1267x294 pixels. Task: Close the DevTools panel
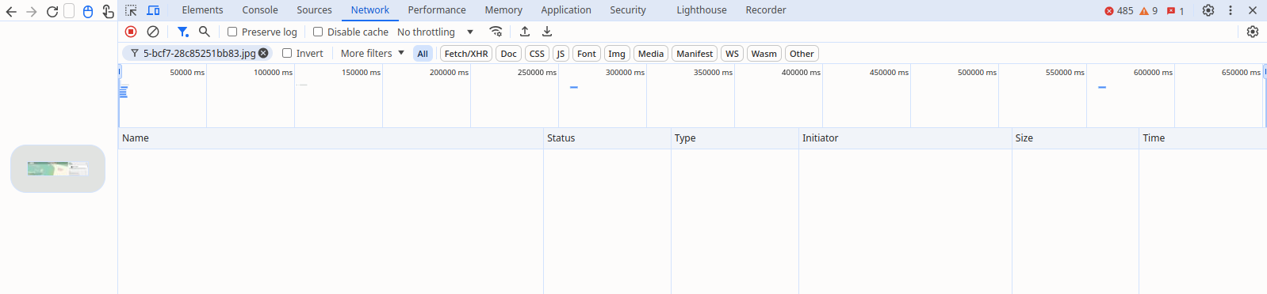pyautogui.click(x=1253, y=10)
